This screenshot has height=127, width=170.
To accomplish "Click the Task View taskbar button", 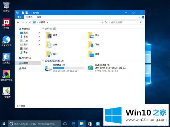I will point(65,124).
